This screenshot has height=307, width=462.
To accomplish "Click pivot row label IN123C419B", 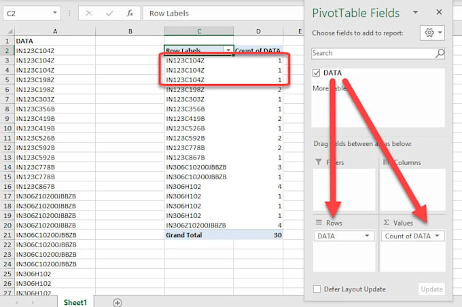I will pos(199,119).
